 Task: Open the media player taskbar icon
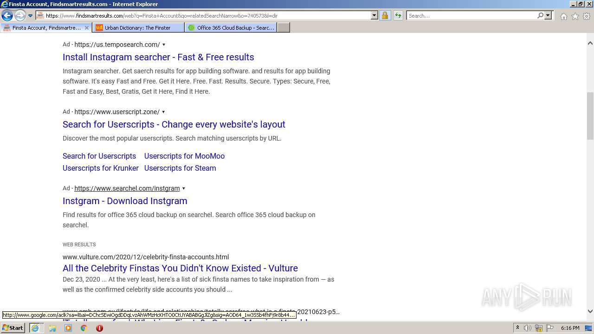68,328
